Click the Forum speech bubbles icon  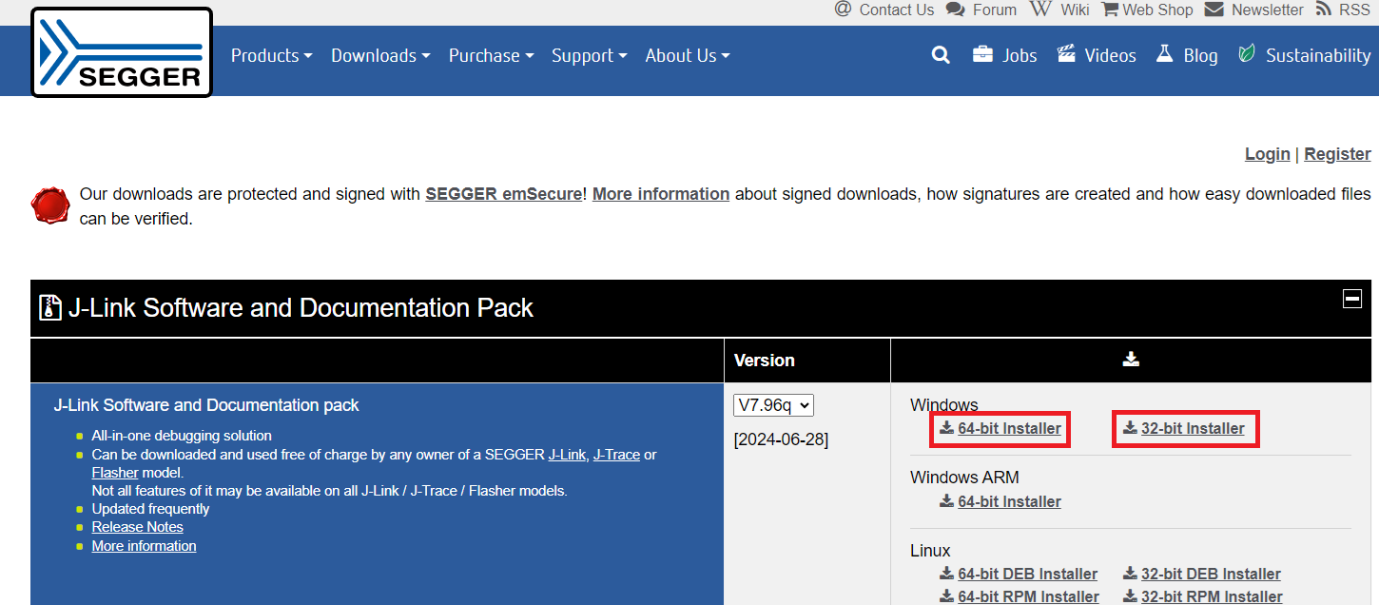956,10
